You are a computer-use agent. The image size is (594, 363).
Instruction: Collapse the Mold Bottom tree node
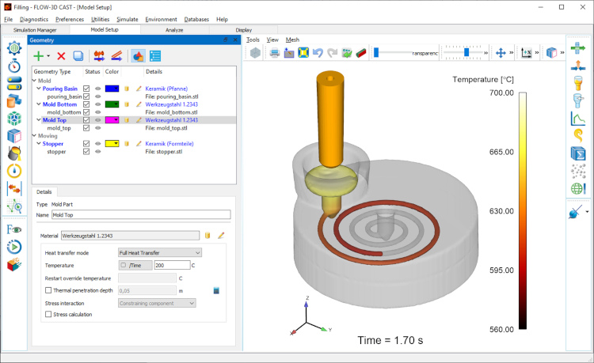[36, 104]
